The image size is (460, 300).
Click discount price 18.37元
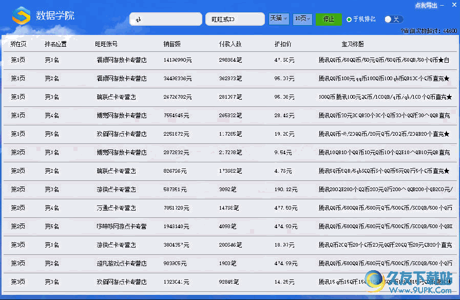pos(284,245)
